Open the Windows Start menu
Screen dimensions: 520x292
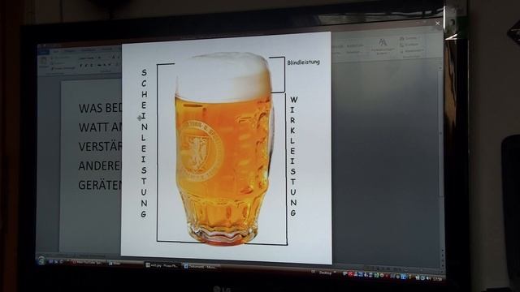pos(41,260)
